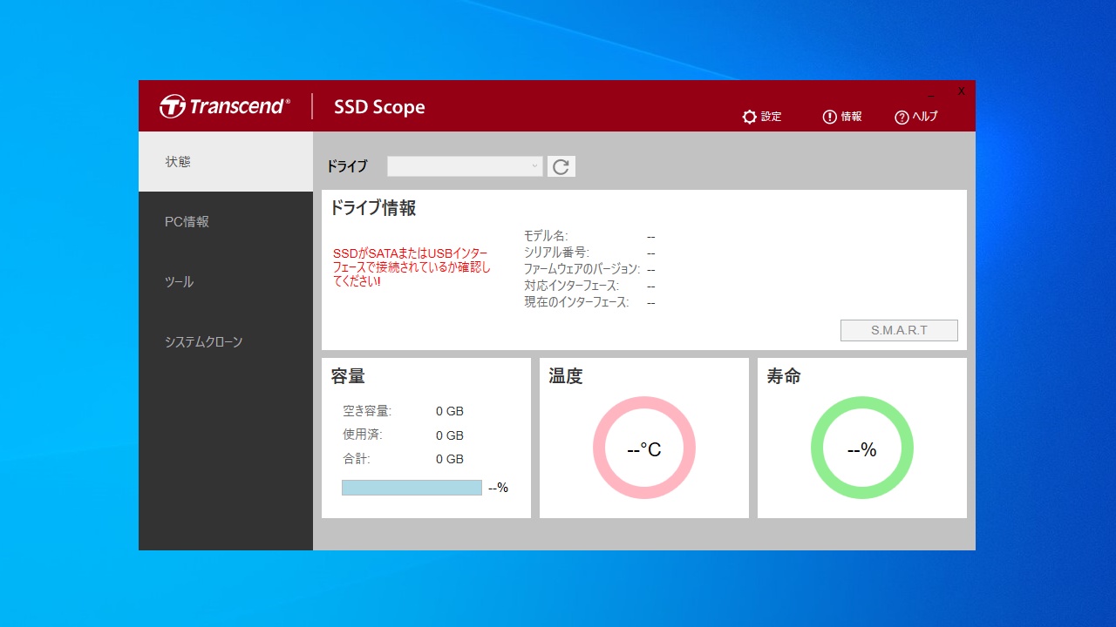The image size is (1116, 627).
Task: Click the 空き容量: label
Action: 367,411
